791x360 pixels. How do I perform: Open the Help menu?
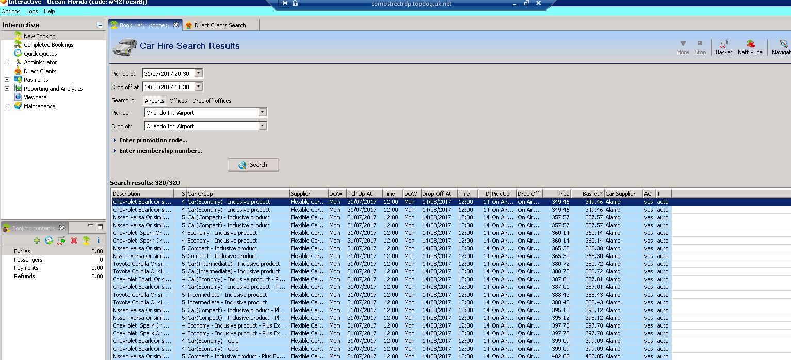pos(50,11)
